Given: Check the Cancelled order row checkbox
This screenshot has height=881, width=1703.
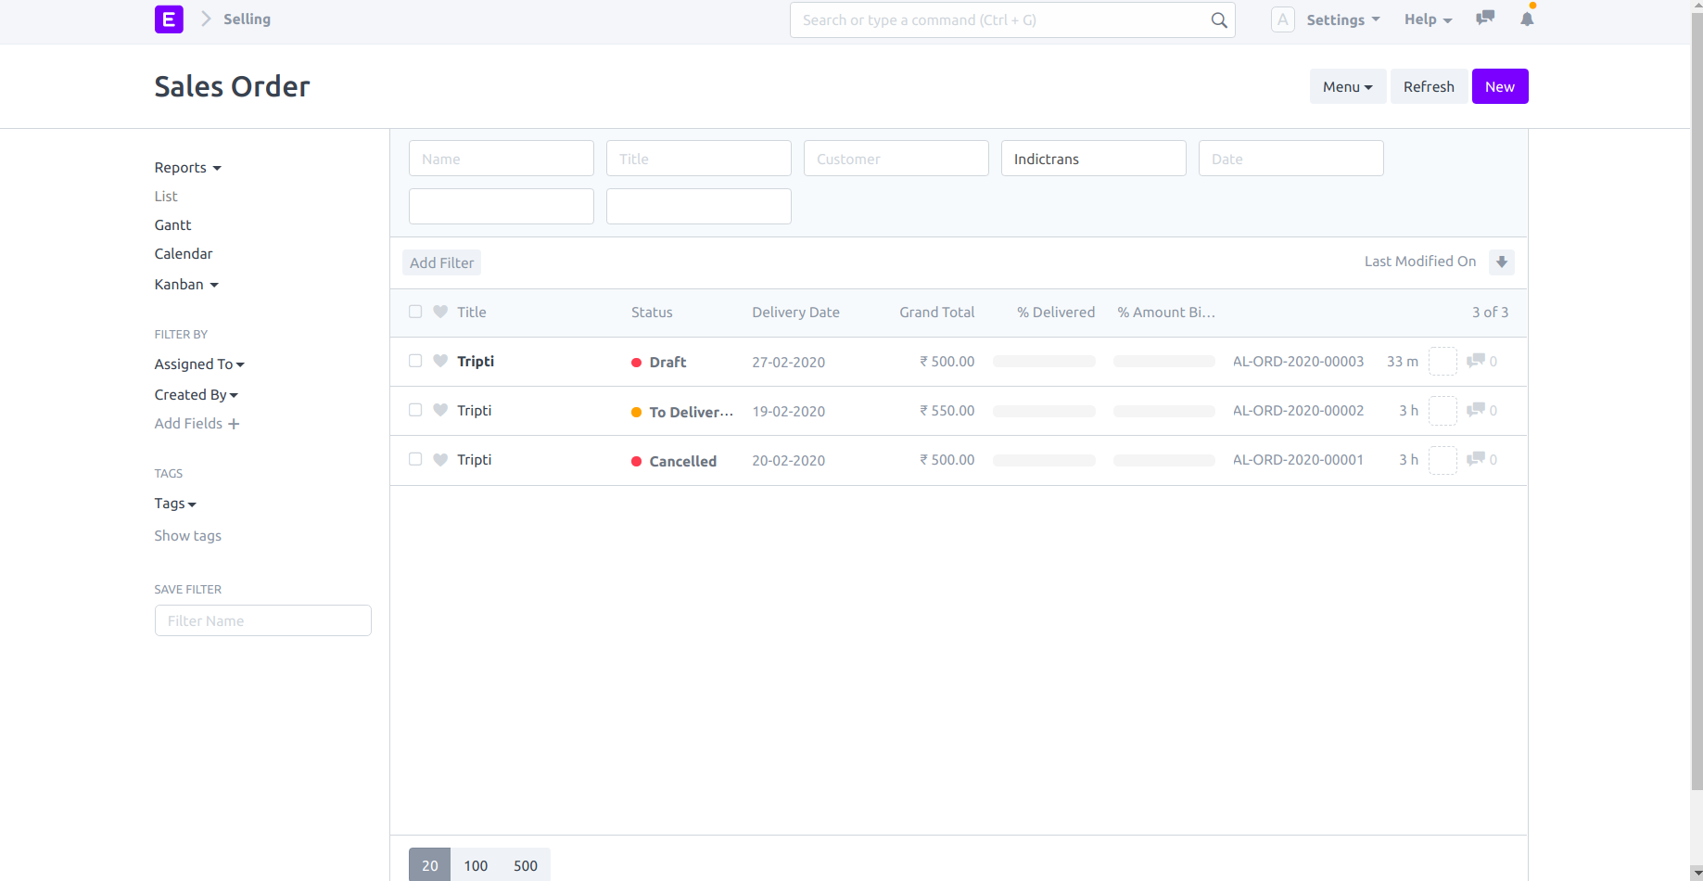Looking at the screenshot, I should coord(414,459).
